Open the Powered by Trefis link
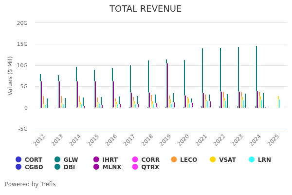Viewport: 292px width, 195px height. point(30,184)
